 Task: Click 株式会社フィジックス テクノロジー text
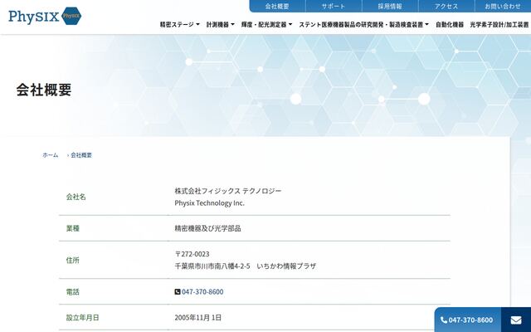228,191
